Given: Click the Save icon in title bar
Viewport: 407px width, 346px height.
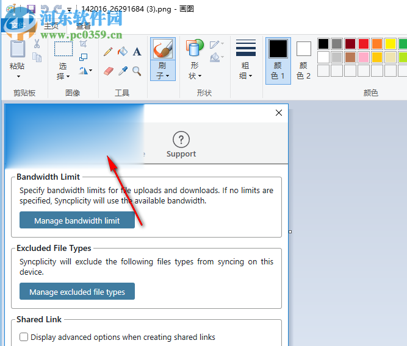Looking at the screenshot, I should coord(31,9).
